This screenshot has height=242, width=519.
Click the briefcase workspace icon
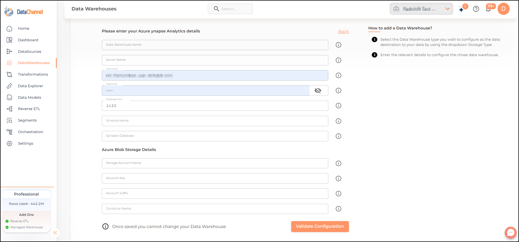tap(396, 9)
